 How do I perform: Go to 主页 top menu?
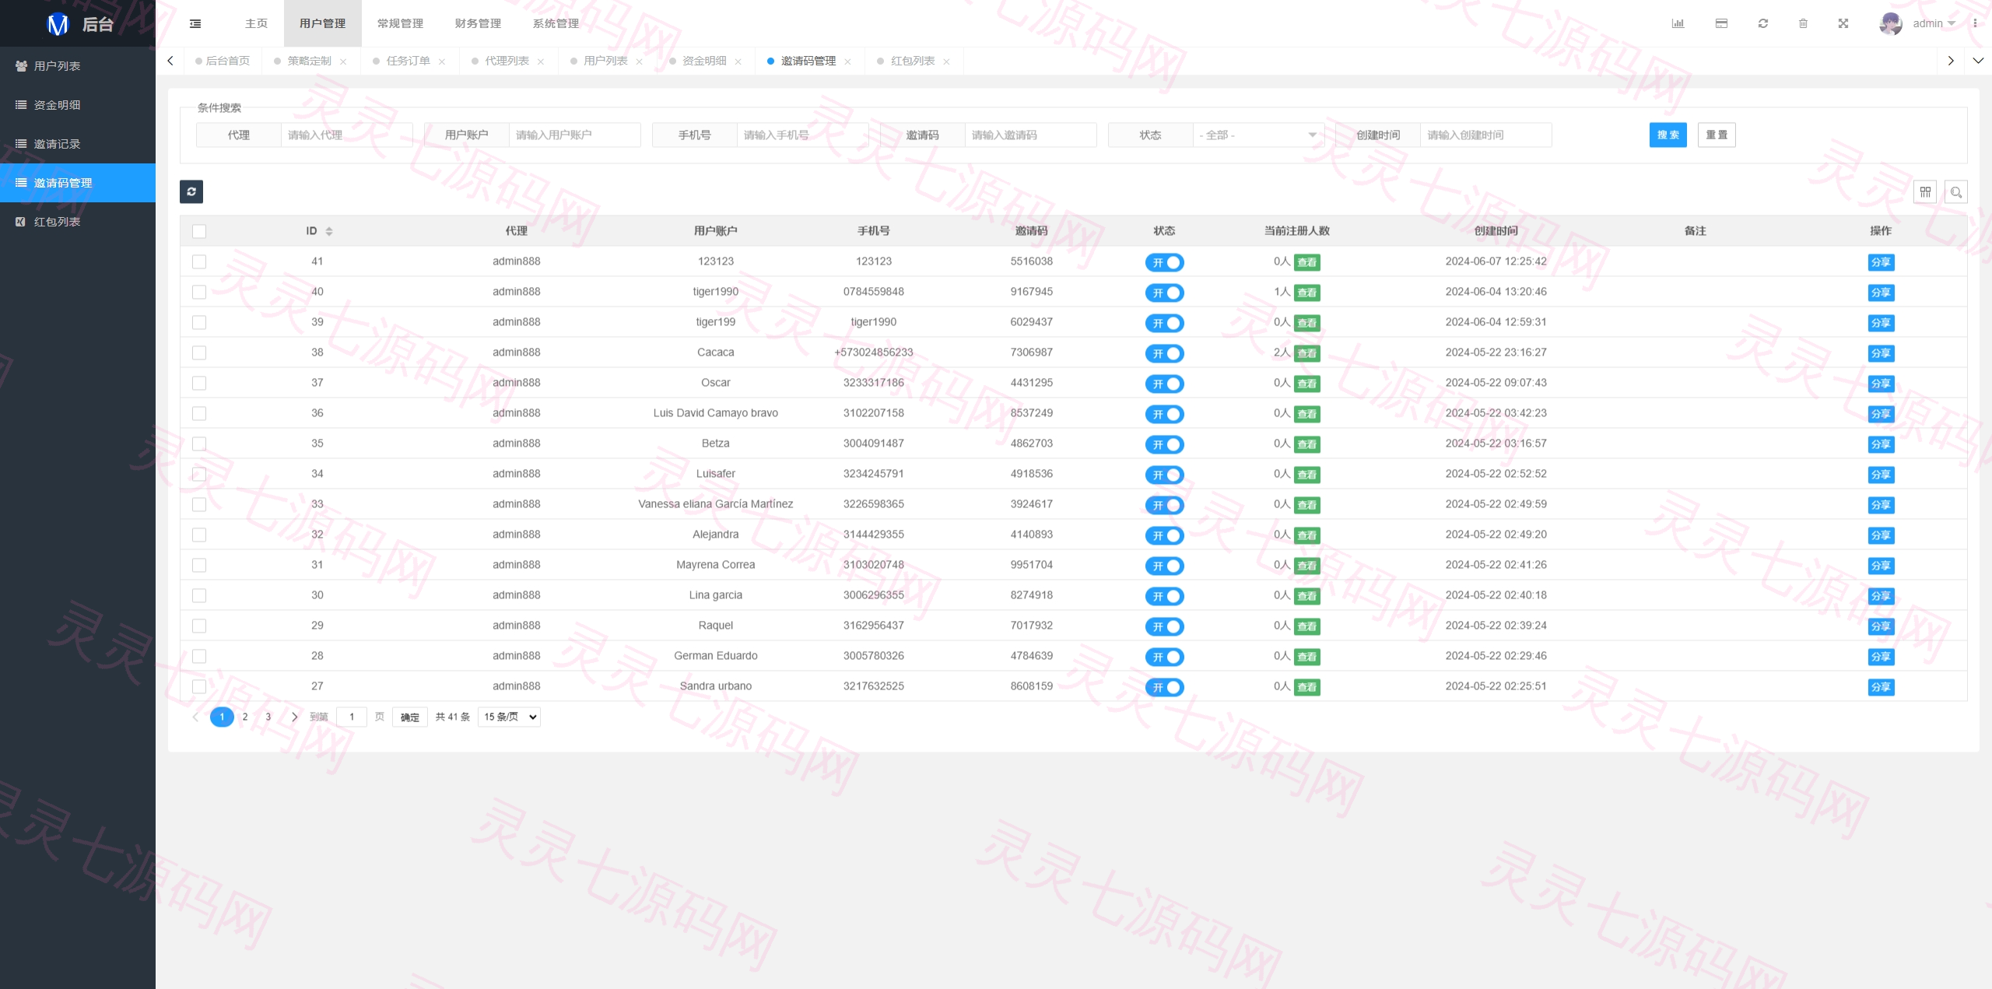(x=257, y=23)
